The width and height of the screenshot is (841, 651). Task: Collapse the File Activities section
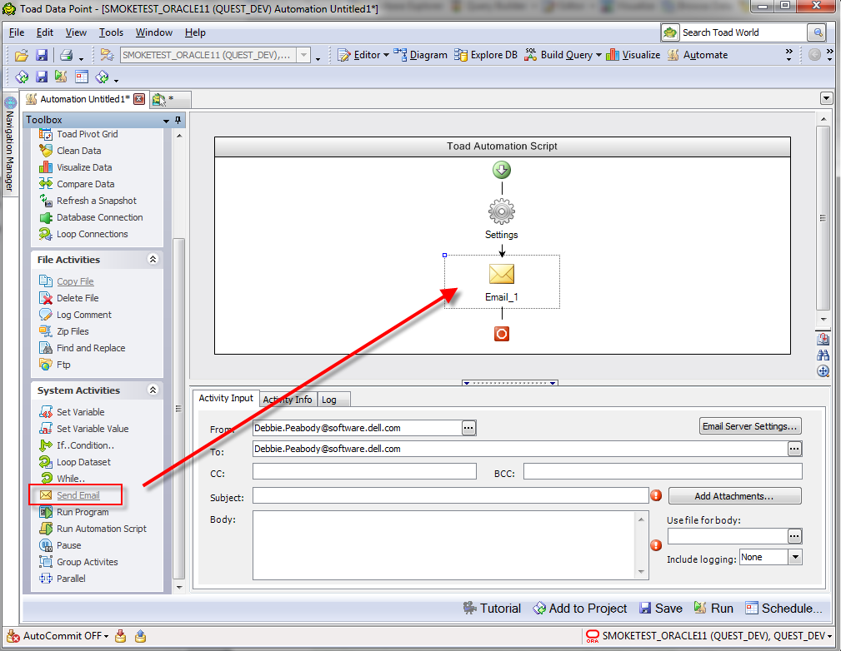[x=153, y=260]
